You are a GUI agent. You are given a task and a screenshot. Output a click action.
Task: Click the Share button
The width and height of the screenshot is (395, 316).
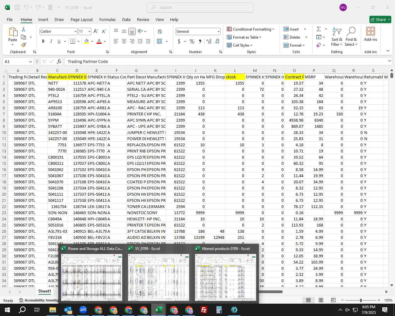(380, 19)
